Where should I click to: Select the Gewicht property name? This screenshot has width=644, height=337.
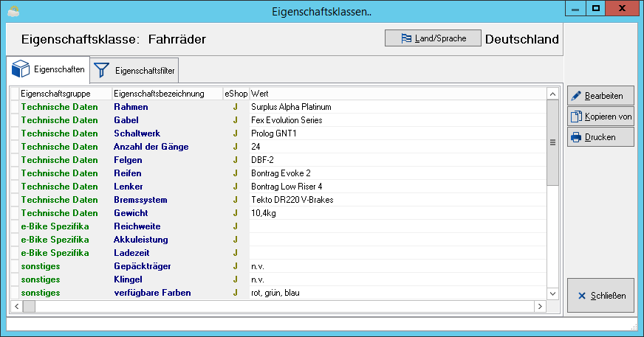pyautogui.click(x=131, y=213)
